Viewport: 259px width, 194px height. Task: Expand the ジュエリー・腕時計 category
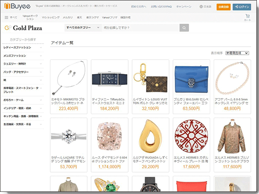[23, 64]
